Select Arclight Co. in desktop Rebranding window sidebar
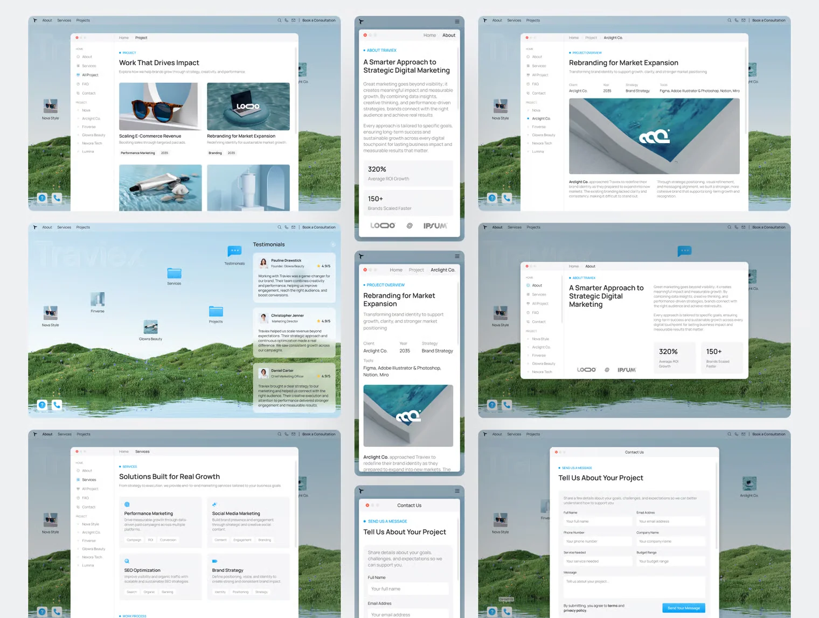This screenshot has height=618, width=819. pos(541,118)
